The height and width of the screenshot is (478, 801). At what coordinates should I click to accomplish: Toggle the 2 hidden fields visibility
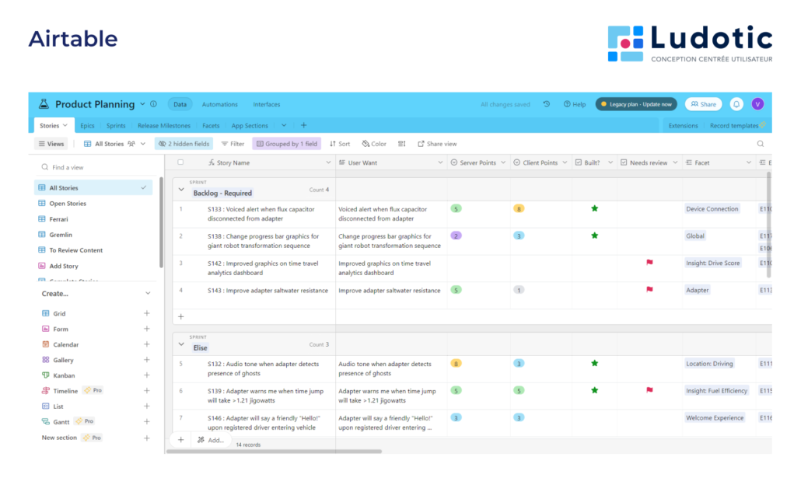click(184, 143)
